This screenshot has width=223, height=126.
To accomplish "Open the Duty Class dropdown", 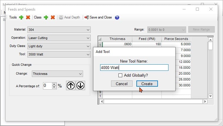I will pyautogui.click(x=59, y=46).
